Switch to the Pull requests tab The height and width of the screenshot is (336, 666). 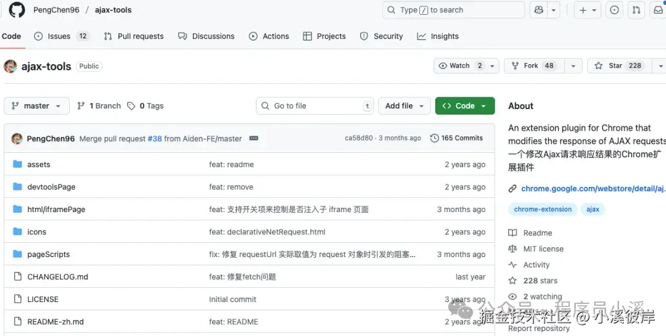(x=133, y=36)
